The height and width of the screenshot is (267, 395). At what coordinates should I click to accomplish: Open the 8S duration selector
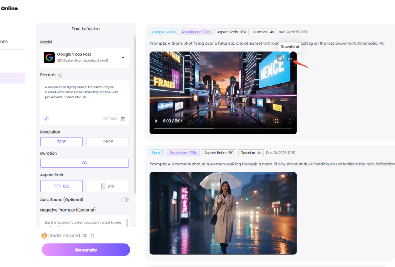pyautogui.click(x=84, y=163)
